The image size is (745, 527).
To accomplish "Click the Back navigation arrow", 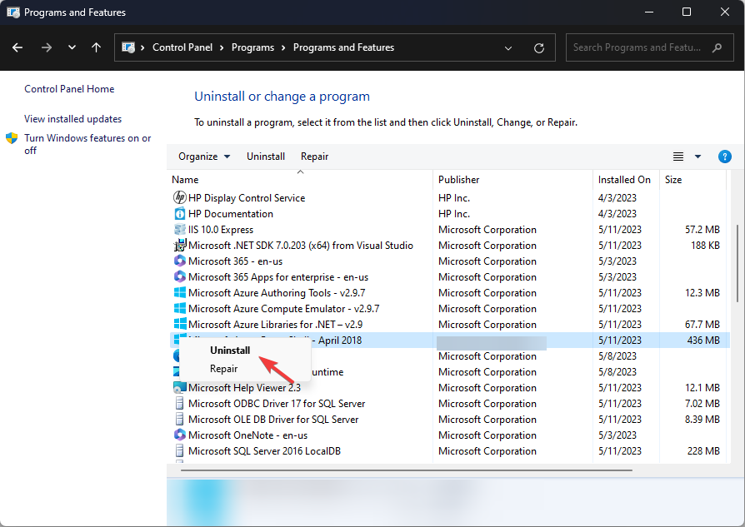I will (18, 48).
